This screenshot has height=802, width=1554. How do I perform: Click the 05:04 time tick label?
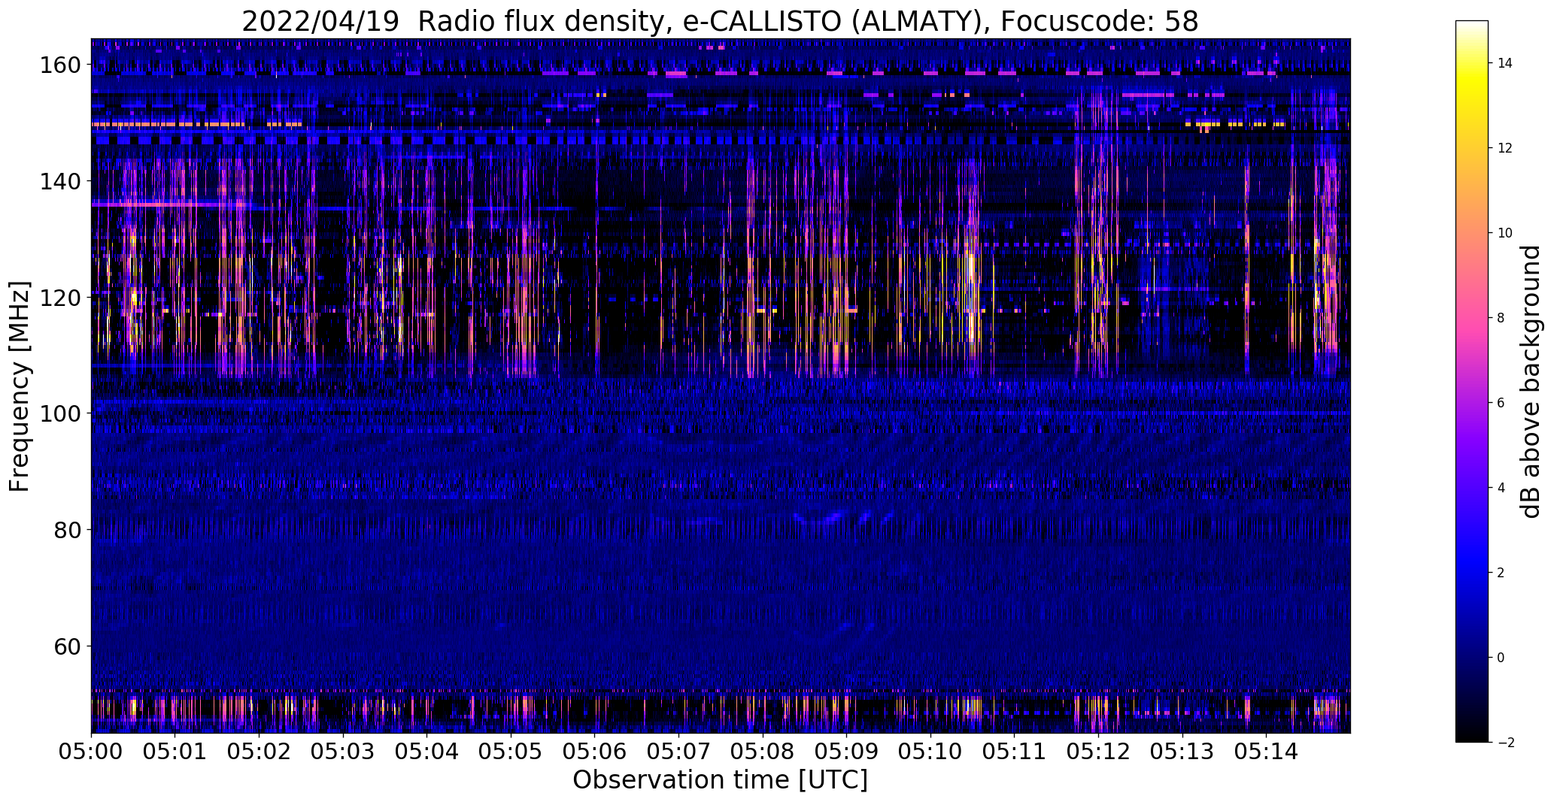426,752
